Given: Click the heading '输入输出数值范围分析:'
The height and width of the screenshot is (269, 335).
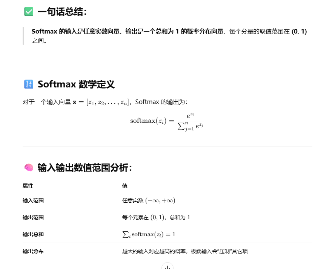Looking at the screenshot, I should (85, 167).
